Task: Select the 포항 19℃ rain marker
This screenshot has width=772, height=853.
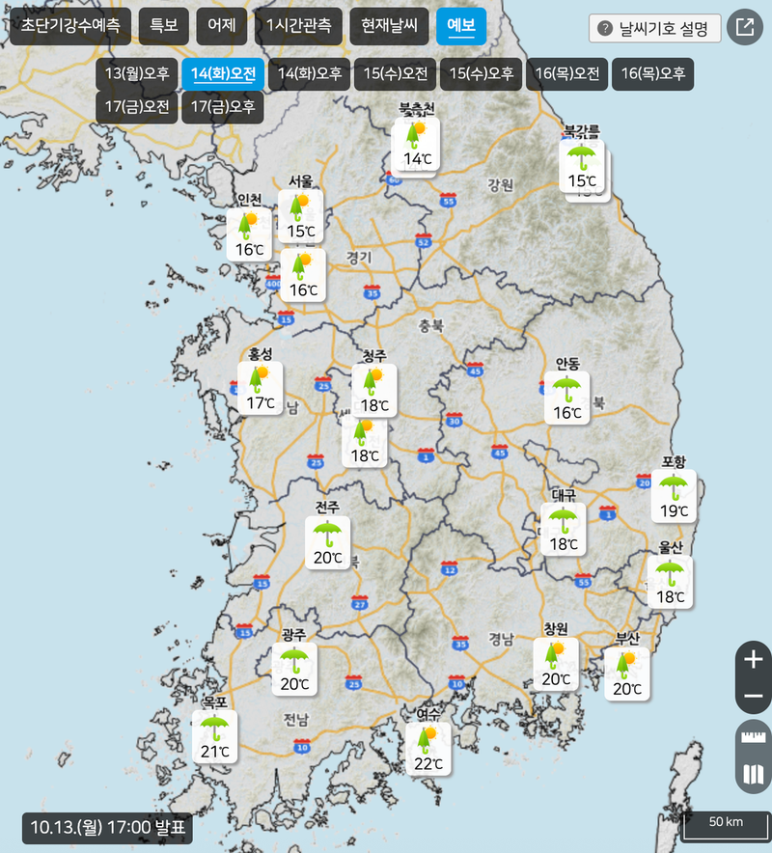Action: click(674, 495)
